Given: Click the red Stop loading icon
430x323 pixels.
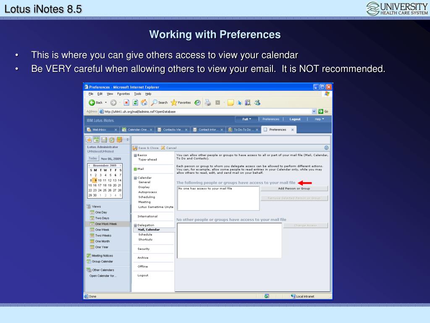Looking at the screenshot, I should [x=126, y=103].
